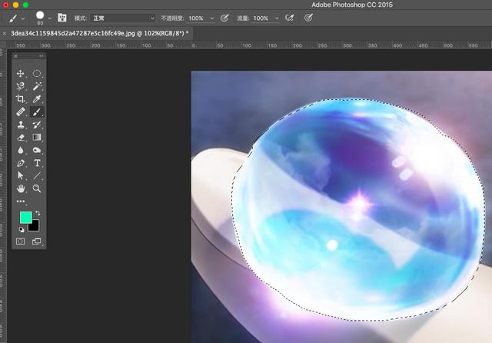The width and height of the screenshot is (492, 343).
Task: Activate the Horizontal Type tool
Action: click(37, 163)
